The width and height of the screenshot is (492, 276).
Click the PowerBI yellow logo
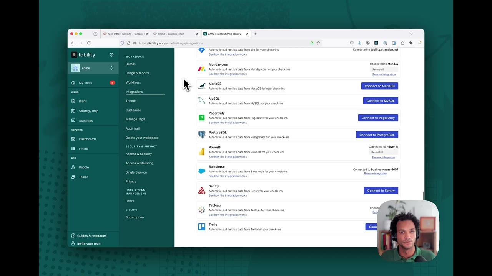coord(202,152)
